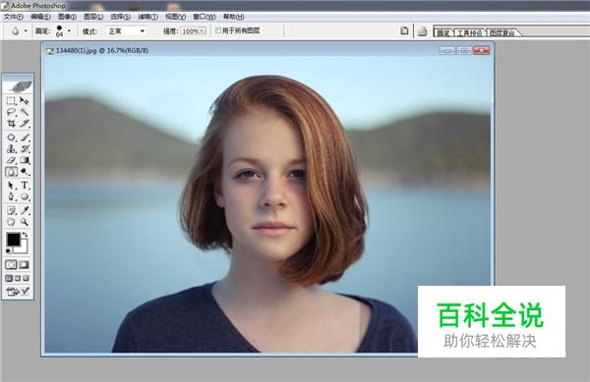Close the 134480(1).jpg document window
Viewport: 590px width, 382px height.
[481, 50]
